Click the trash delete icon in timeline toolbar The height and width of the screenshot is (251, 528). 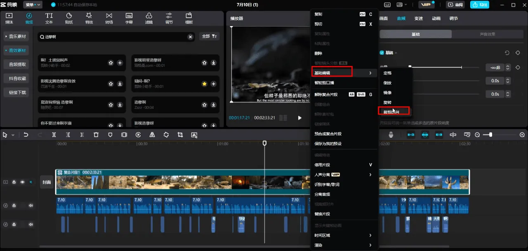[96, 135]
